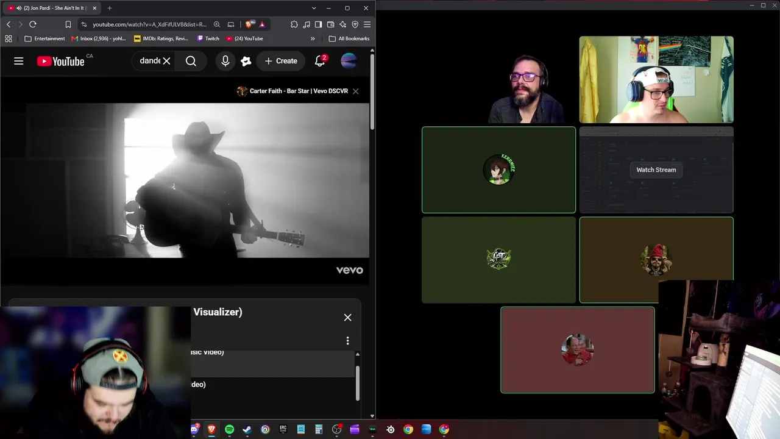Reload the YouTube page
The image size is (780, 439).
click(x=33, y=24)
